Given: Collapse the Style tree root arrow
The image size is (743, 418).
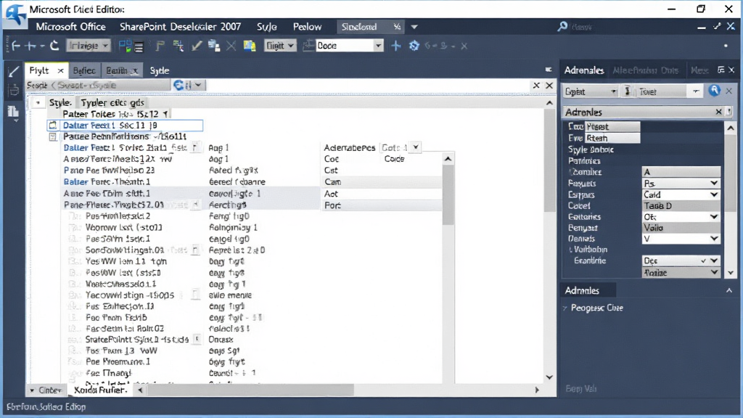Looking at the screenshot, I should coord(38,103).
